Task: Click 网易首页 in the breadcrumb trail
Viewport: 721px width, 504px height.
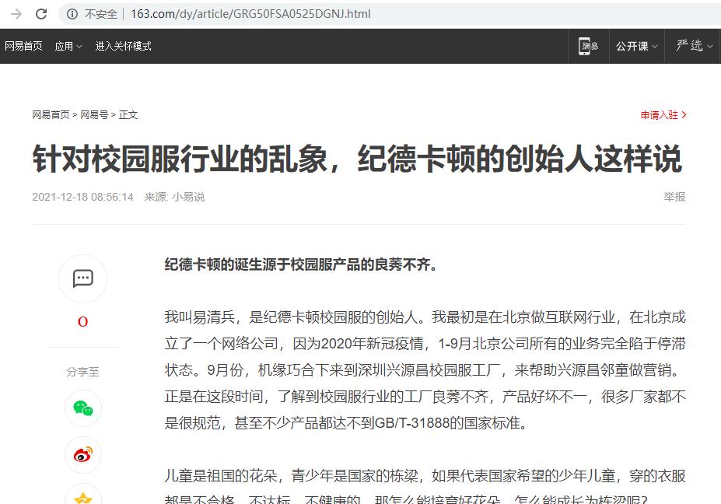Action: [x=51, y=114]
